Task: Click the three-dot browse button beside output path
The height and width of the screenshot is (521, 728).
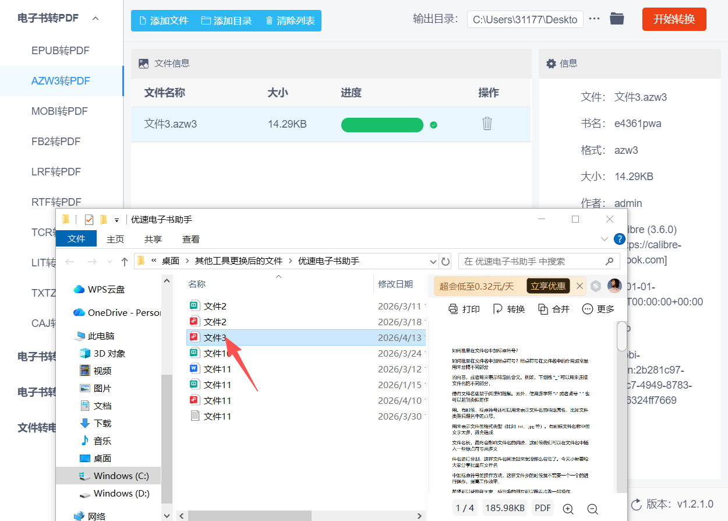Action: pyautogui.click(x=594, y=19)
